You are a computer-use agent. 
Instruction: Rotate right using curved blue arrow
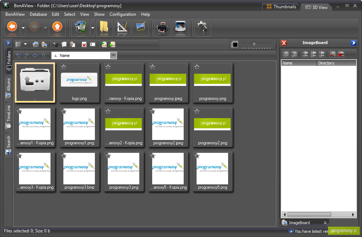pyautogui.click(x=26, y=55)
